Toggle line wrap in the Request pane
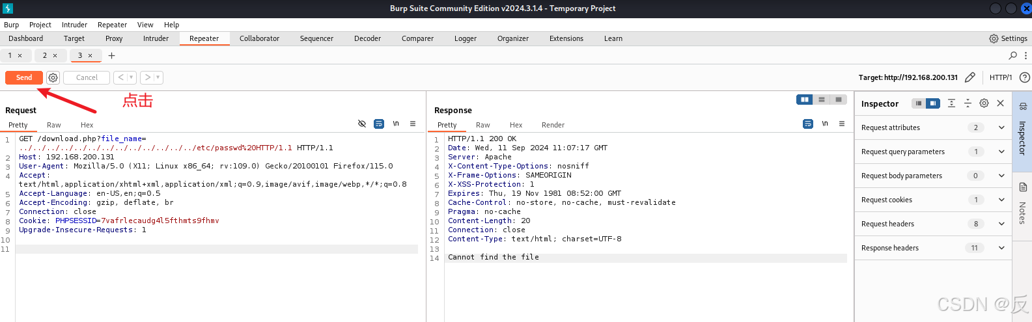1032x322 pixels. pyautogui.click(x=379, y=124)
